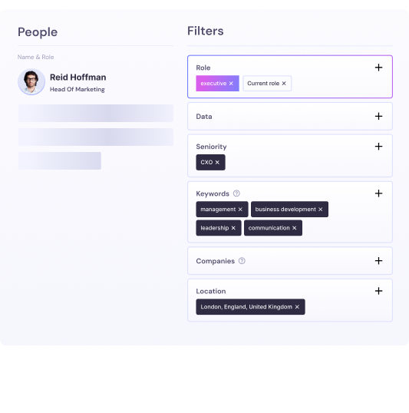409x413 pixels.
Task: Open the Keywords help icon
Action: tap(236, 193)
